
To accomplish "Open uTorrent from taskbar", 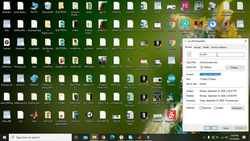I will (121, 137).
